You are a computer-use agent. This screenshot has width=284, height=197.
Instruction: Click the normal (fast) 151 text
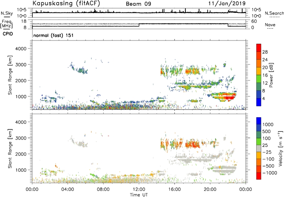pos(54,35)
